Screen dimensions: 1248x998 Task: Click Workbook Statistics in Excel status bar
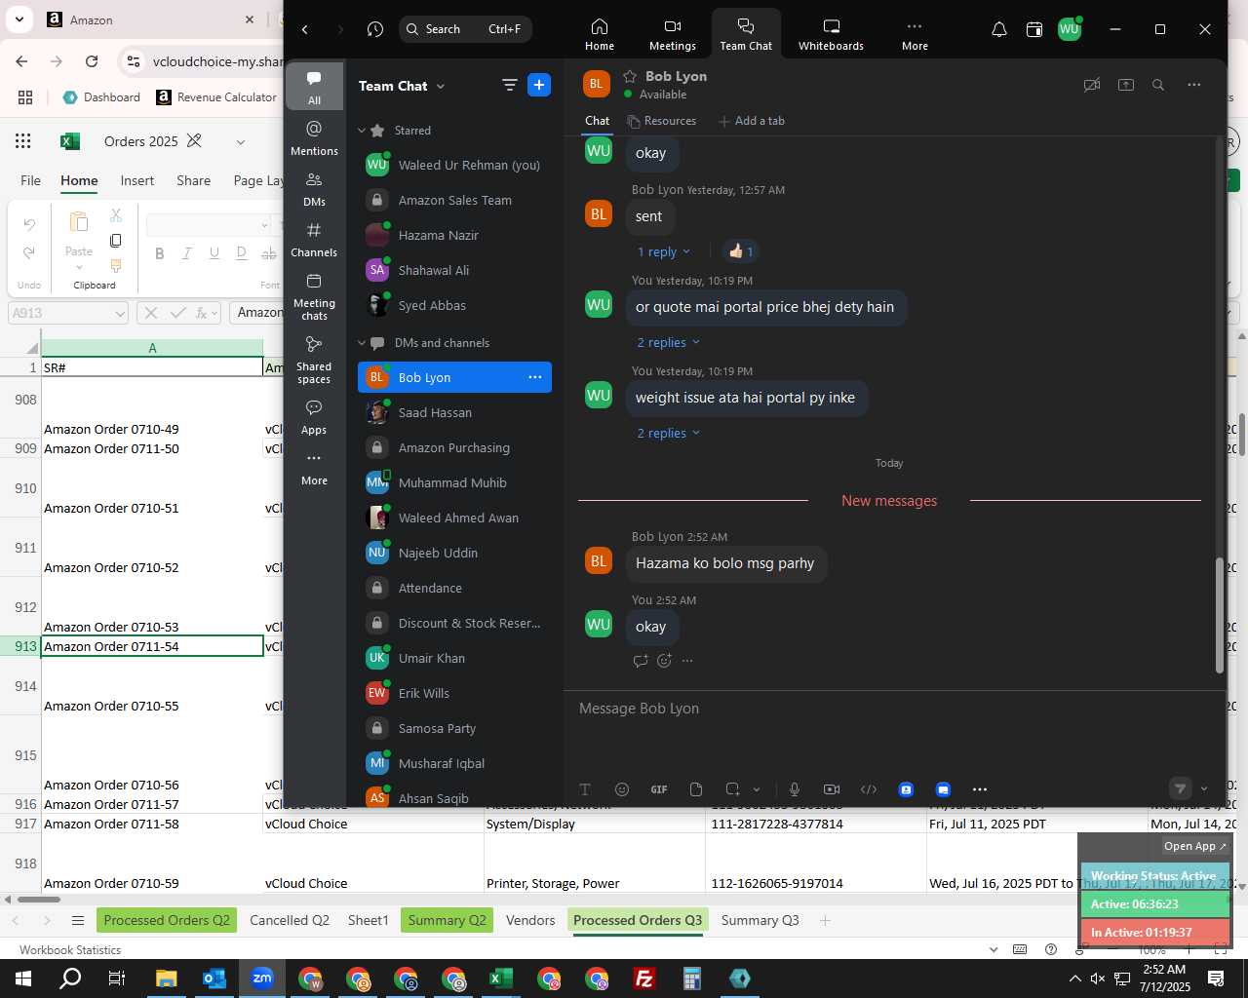[70, 950]
